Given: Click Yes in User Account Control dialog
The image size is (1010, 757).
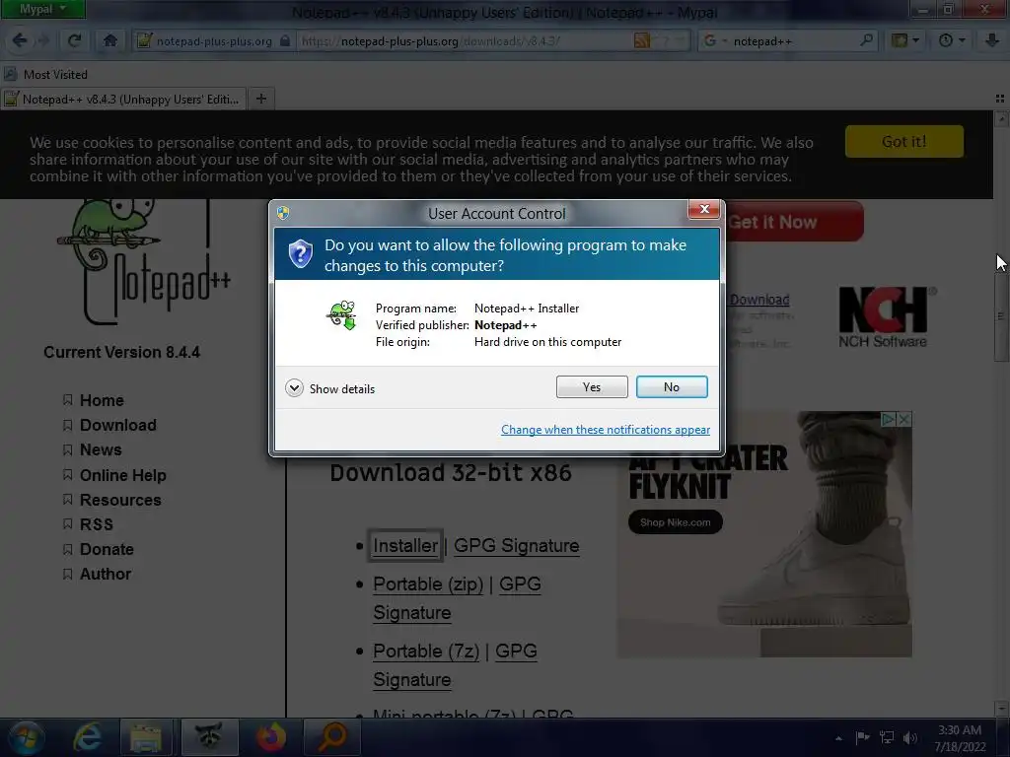Looking at the screenshot, I should point(592,386).
